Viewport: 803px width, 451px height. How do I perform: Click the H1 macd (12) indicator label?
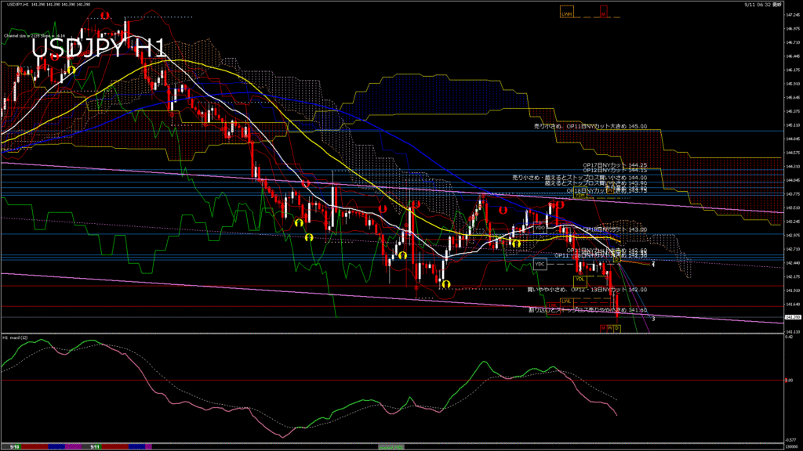(x=17, y=337)
